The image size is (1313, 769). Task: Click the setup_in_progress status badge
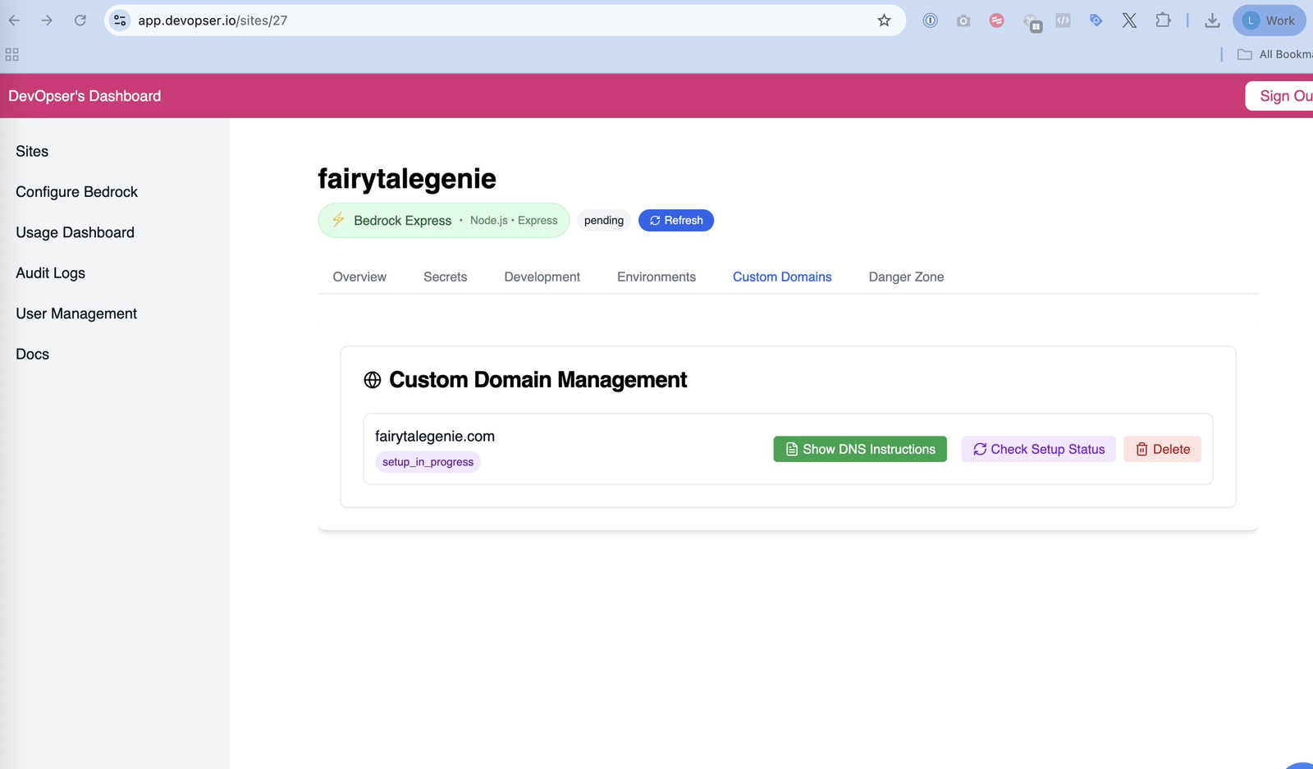coord(428,462)
